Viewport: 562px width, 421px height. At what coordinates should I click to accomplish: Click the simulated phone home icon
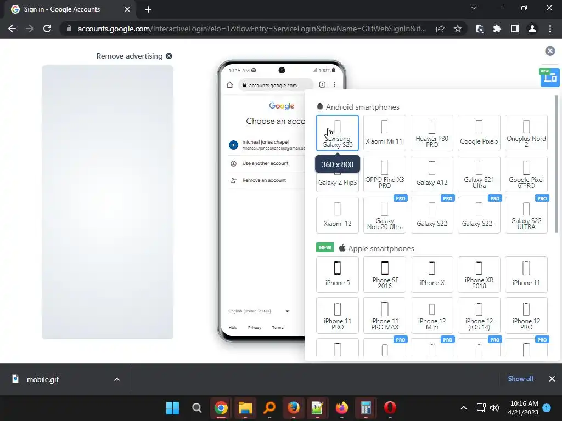(230, 85)
